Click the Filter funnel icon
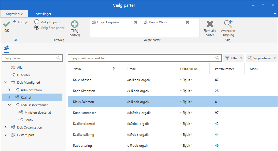 tap(227, 58)
